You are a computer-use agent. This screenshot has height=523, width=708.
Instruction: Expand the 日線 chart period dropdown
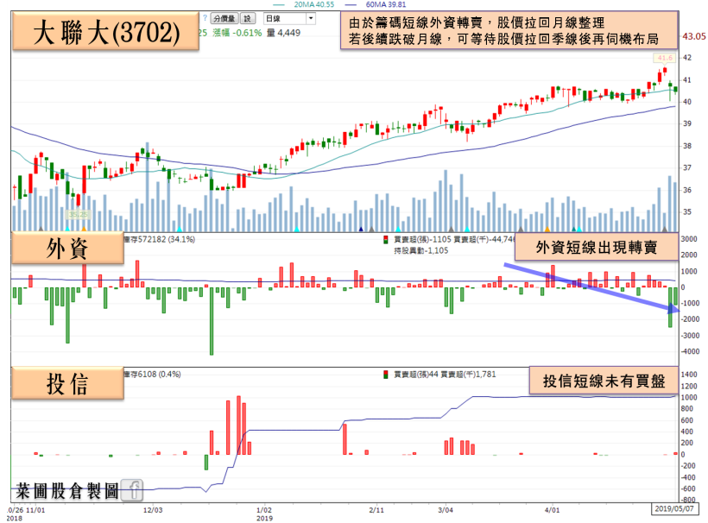click(x=289, y=18)
